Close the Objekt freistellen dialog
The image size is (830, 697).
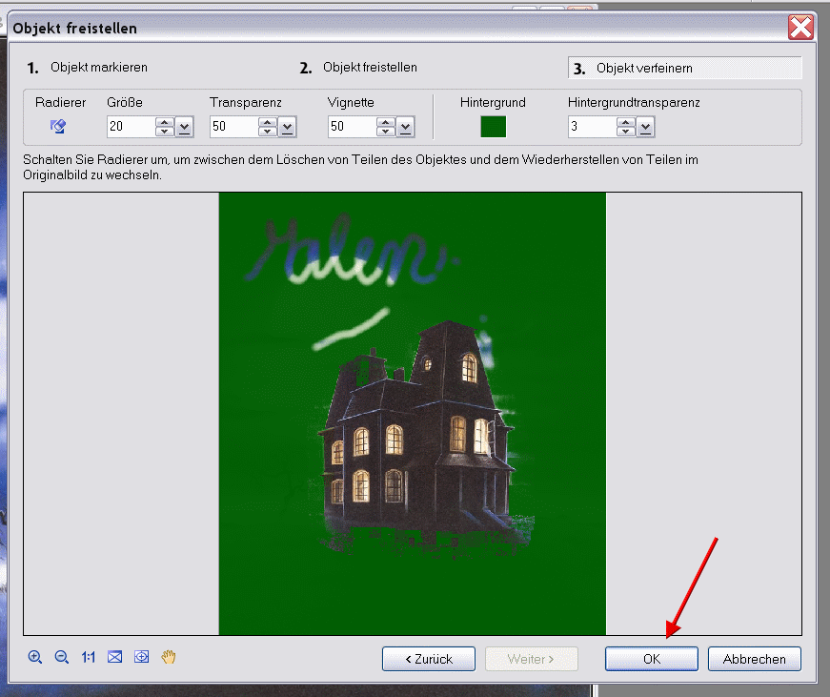(800, 27)
